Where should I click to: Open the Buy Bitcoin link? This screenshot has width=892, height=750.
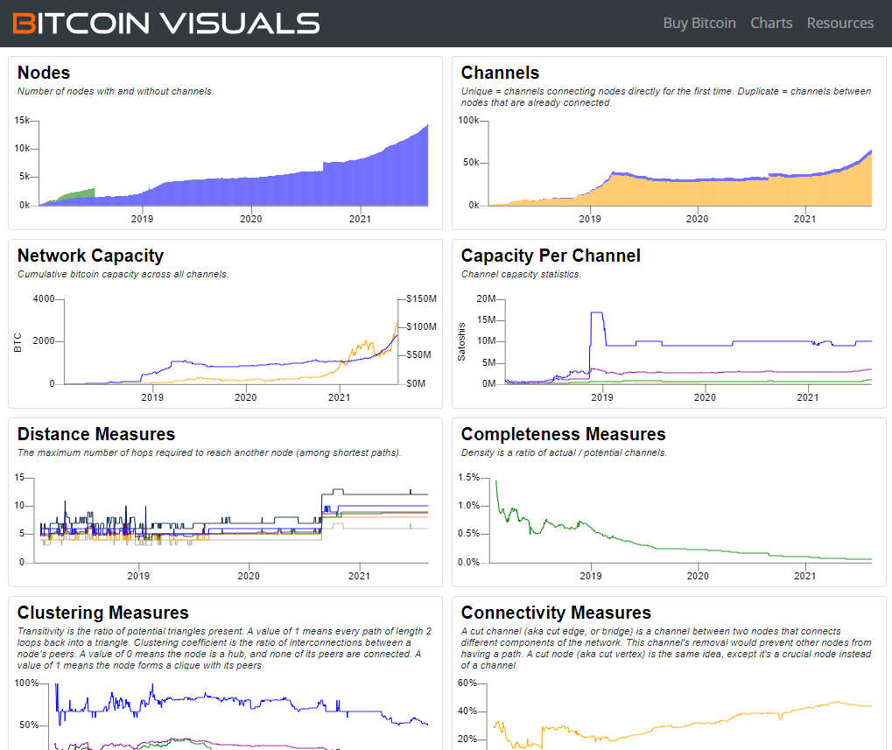[x=699, y=24]
